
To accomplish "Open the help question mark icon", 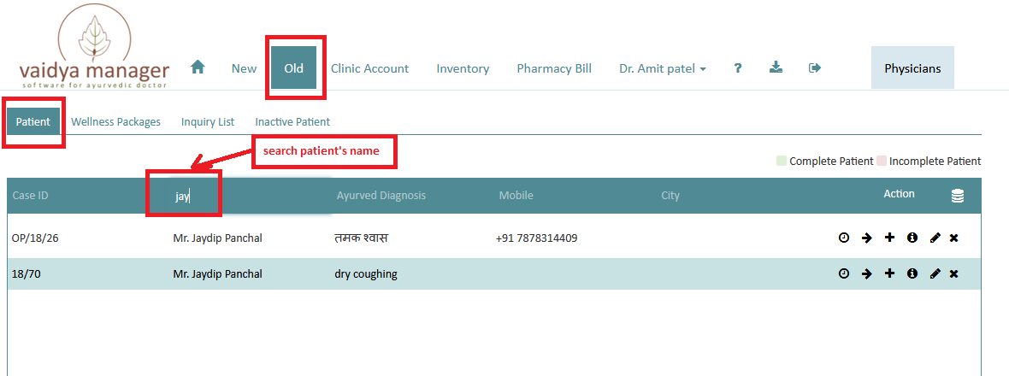I will point(738,68).
